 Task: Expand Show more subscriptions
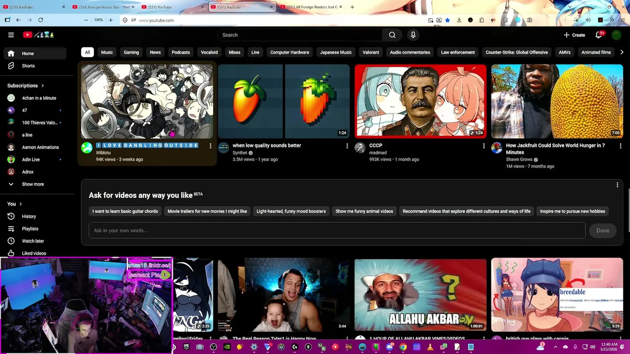tap(35, 184)
